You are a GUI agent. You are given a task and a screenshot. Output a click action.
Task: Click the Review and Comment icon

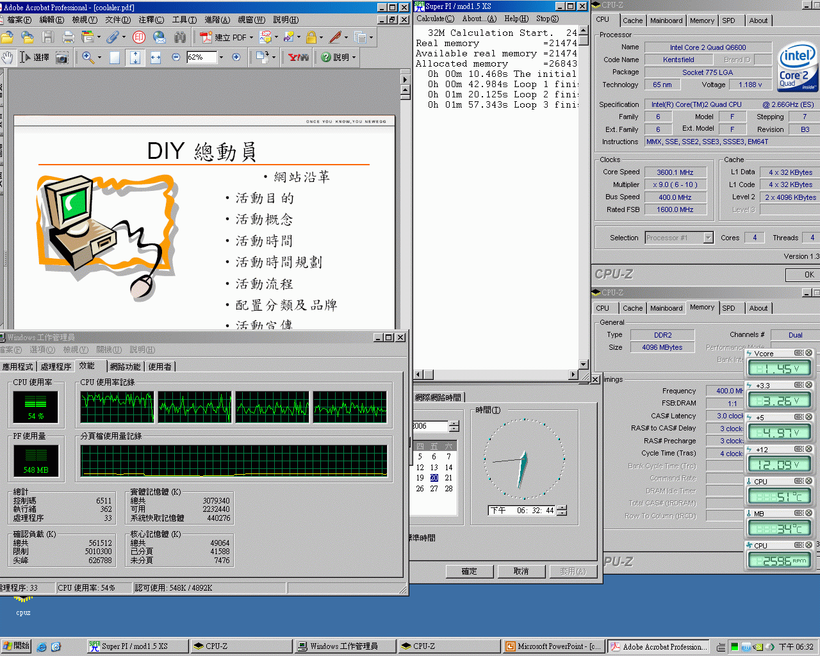coord(265,37)
